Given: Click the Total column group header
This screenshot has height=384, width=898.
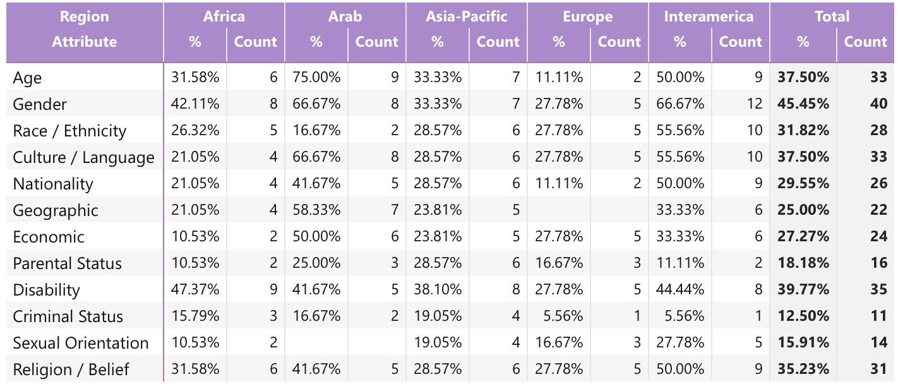Looking at the screenshot, I should pos(832,16).
